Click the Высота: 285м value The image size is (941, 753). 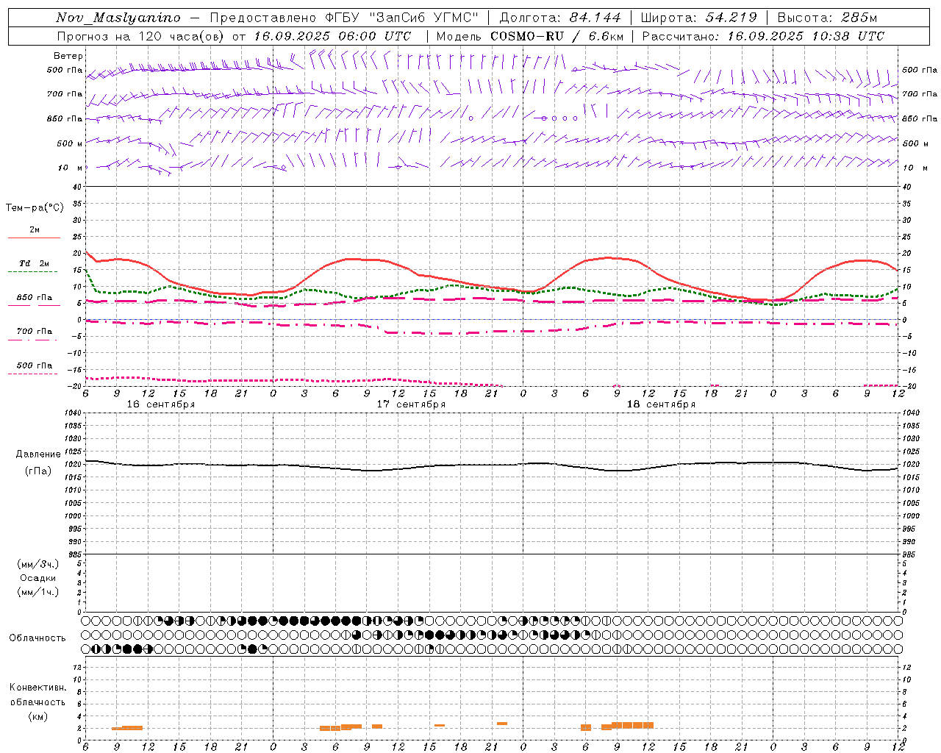point(827,18)
